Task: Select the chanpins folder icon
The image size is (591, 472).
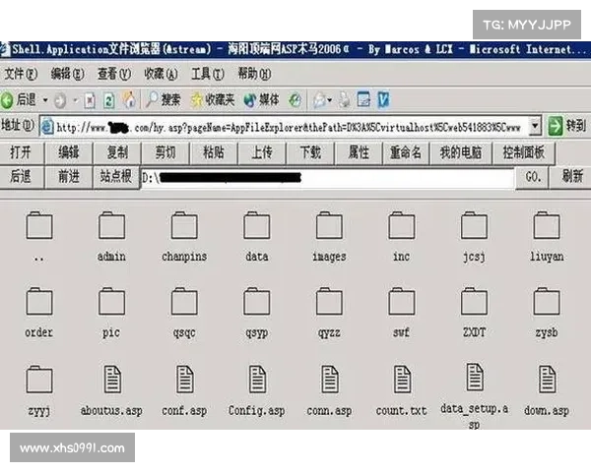Action: coord(184,225)
